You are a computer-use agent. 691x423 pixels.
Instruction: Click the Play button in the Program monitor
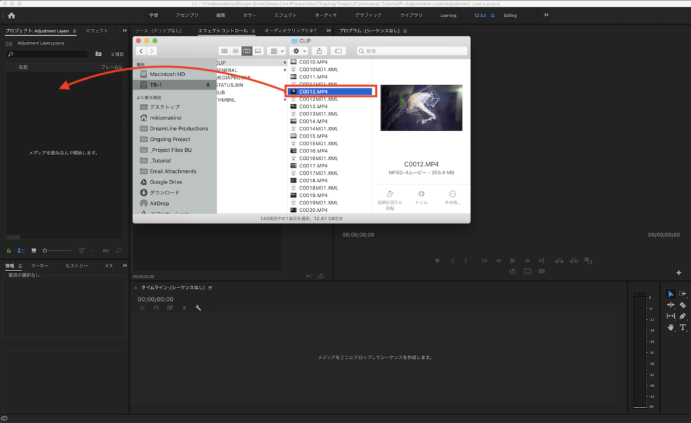click(513, 260)
